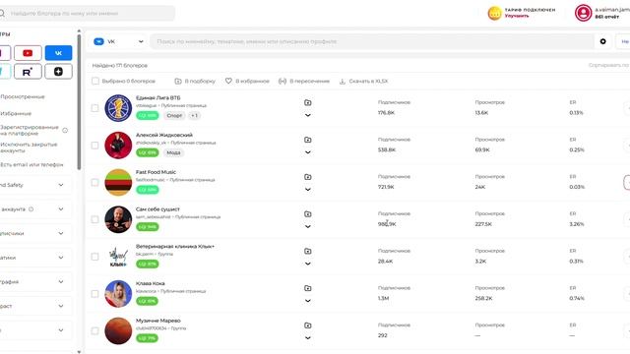The width and height of the screenshot is (630, 354).
Task: Select the YouTube platform filter icon
Action: tap(28, 53)
